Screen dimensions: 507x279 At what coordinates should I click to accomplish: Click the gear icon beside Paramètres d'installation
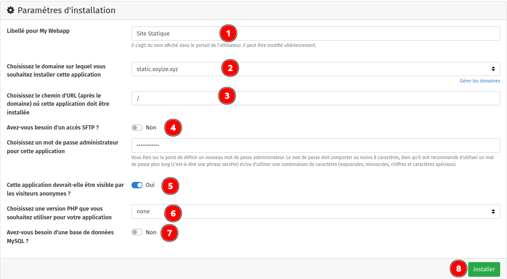point(10,10)
